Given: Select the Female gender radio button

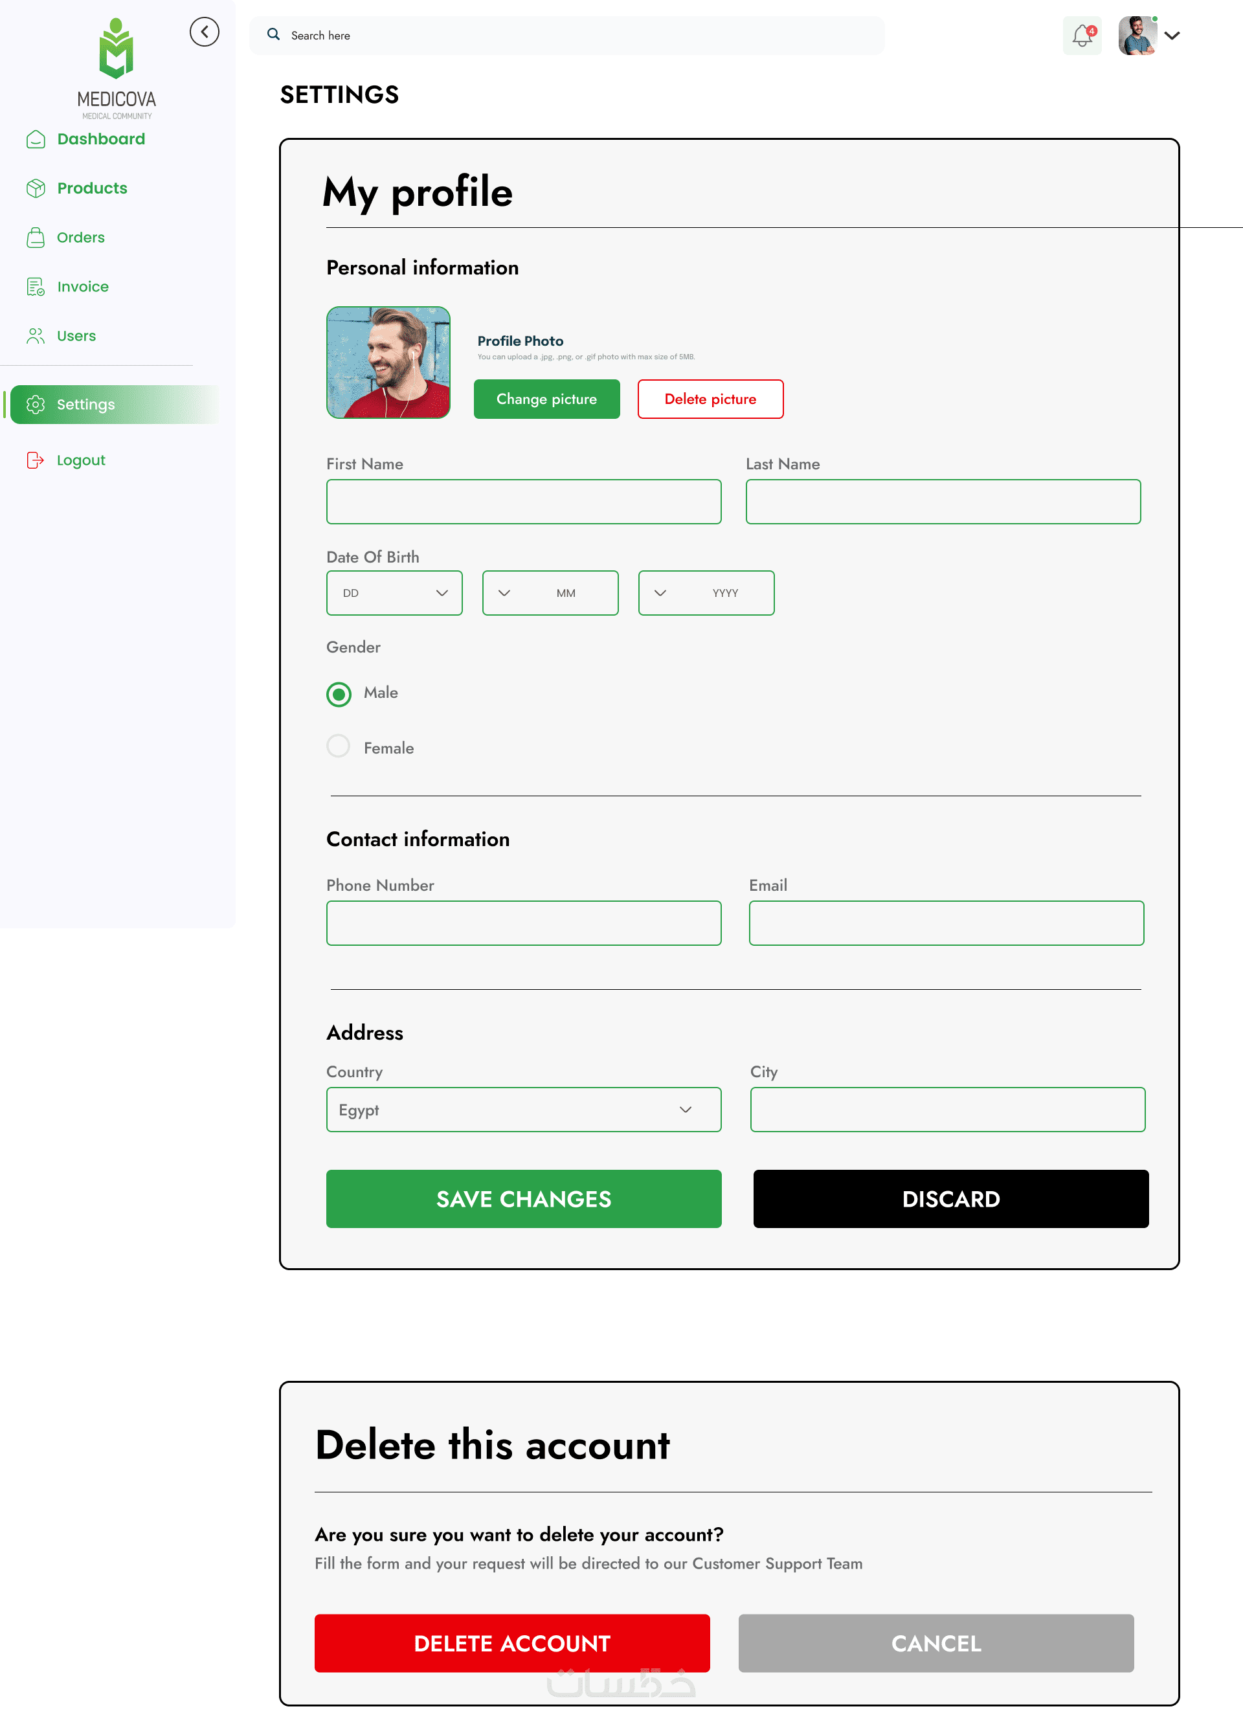Looking at the screenshot, I should (x=339, y=746).
